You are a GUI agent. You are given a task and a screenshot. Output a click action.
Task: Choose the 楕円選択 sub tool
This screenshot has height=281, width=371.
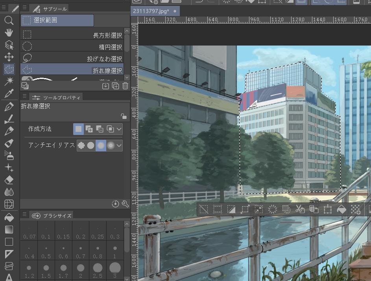point(72,46)
